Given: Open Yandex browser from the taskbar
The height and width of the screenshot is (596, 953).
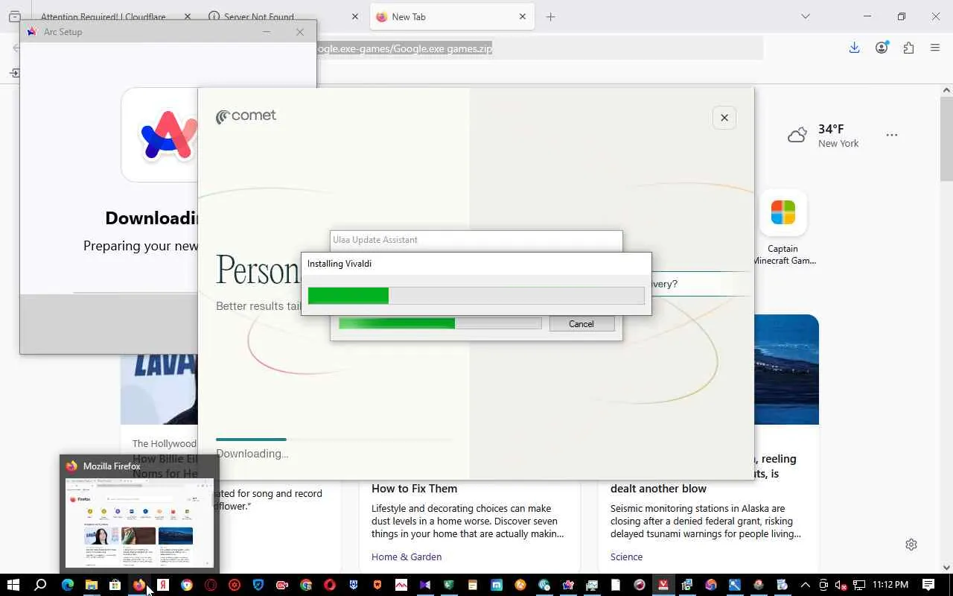Looking at the screenshot, I should 163,585.
